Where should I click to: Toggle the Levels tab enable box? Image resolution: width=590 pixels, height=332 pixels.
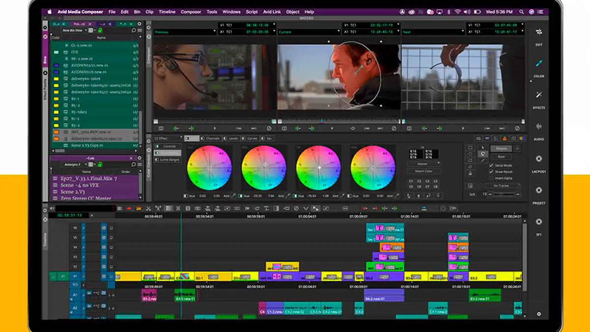click(226, 139)
